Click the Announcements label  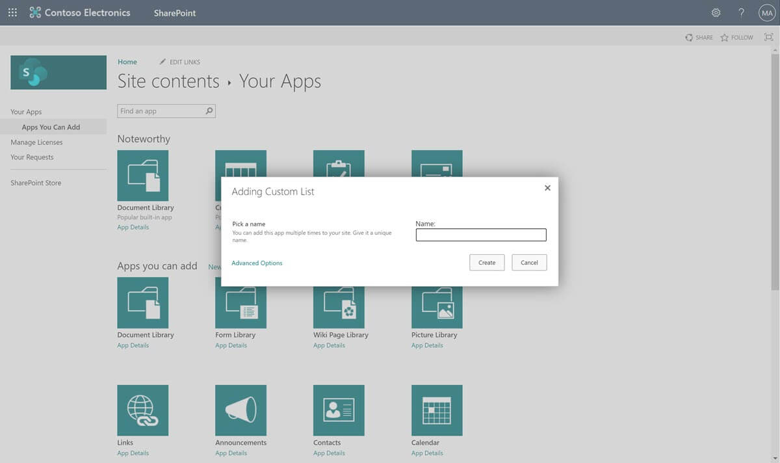click(x=240, y=443)
